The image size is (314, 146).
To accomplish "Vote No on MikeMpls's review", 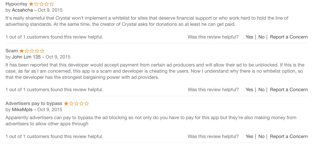I will 261,137.
